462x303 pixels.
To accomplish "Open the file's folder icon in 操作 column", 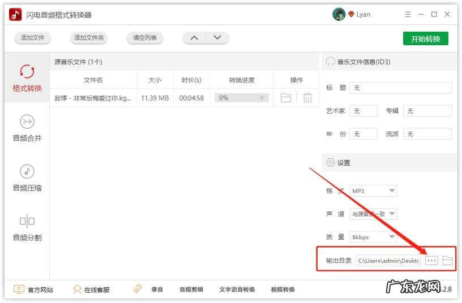I will click(x=285, y=98).
